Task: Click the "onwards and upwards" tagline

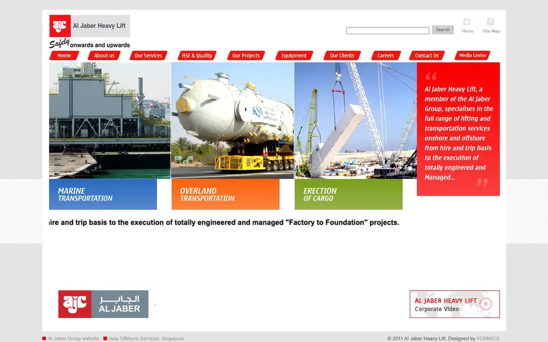Action: 100,45
